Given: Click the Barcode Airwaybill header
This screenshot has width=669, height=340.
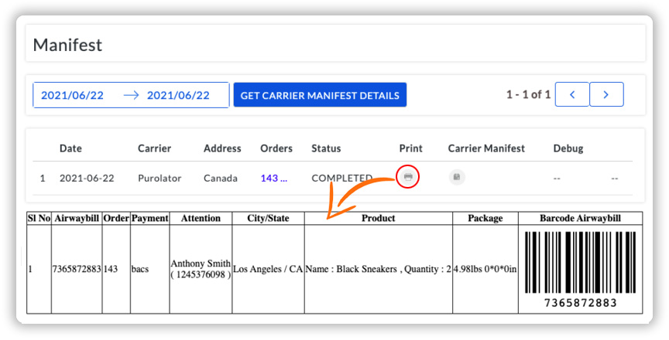Looking at the screenshot, I should click(x=580, y=219).
